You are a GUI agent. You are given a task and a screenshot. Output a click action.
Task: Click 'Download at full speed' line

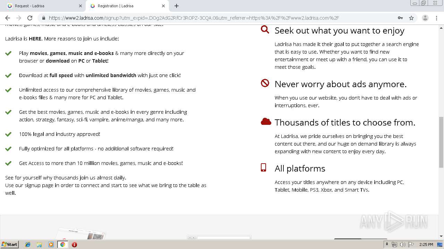(100, 75)
